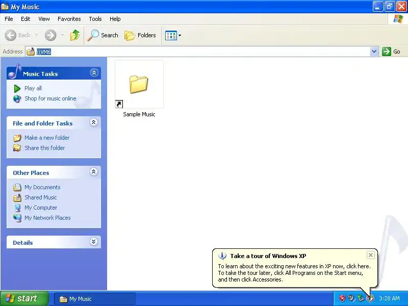Click the My Music title bar icon
The height and width of the screenshot is (306, 408).
point(5,7)
